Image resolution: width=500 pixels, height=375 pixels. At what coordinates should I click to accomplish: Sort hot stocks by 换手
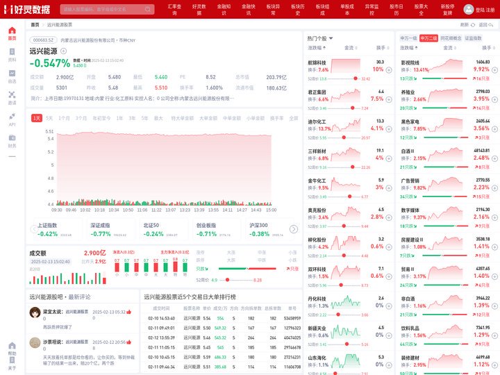(383, 48)
